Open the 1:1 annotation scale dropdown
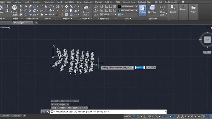 click(x=187, y=116)
